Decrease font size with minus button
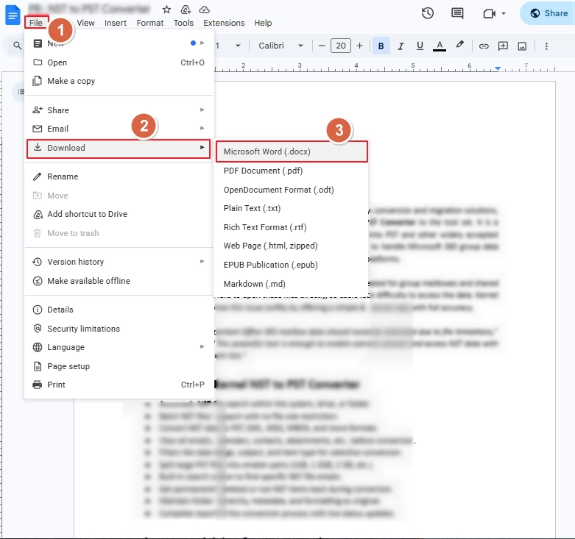 322,46
